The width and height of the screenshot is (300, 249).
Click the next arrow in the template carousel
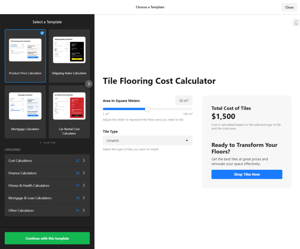click(89, 84)
